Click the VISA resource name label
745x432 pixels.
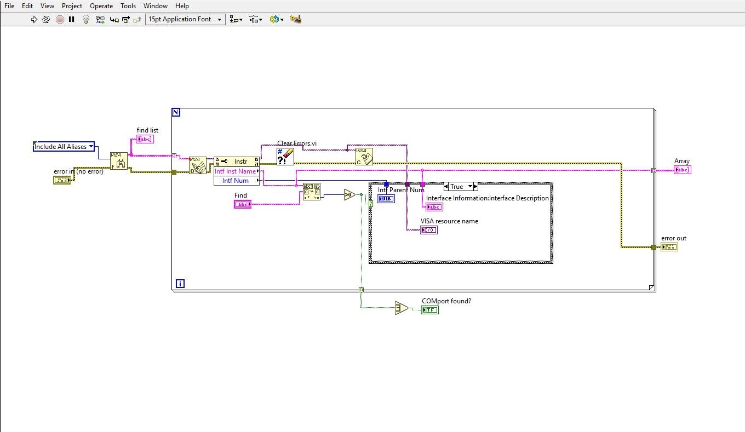click(449, 221)
